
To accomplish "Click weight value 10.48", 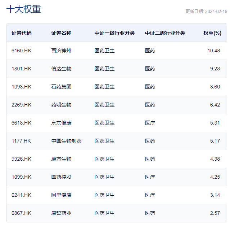I will (213, 51).
